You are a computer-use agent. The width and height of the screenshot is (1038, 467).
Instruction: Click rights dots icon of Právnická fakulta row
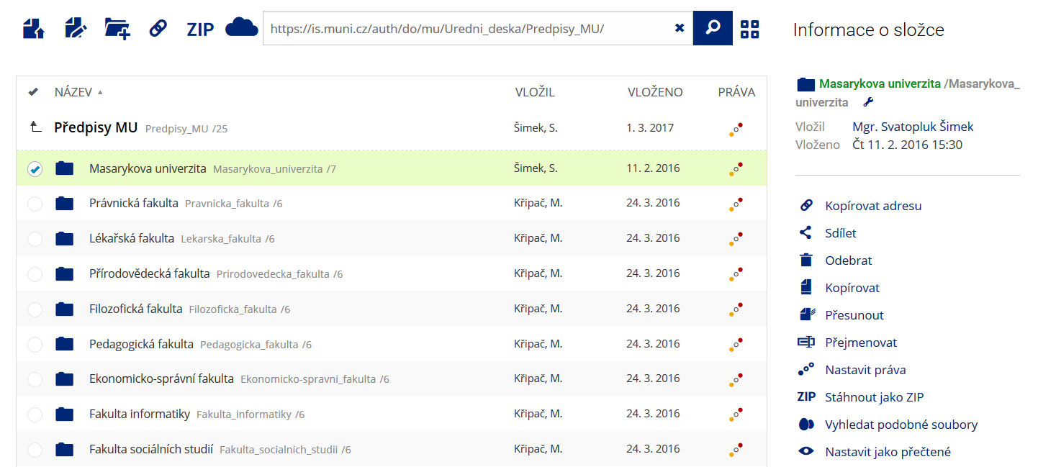click(x=736, y=204)
